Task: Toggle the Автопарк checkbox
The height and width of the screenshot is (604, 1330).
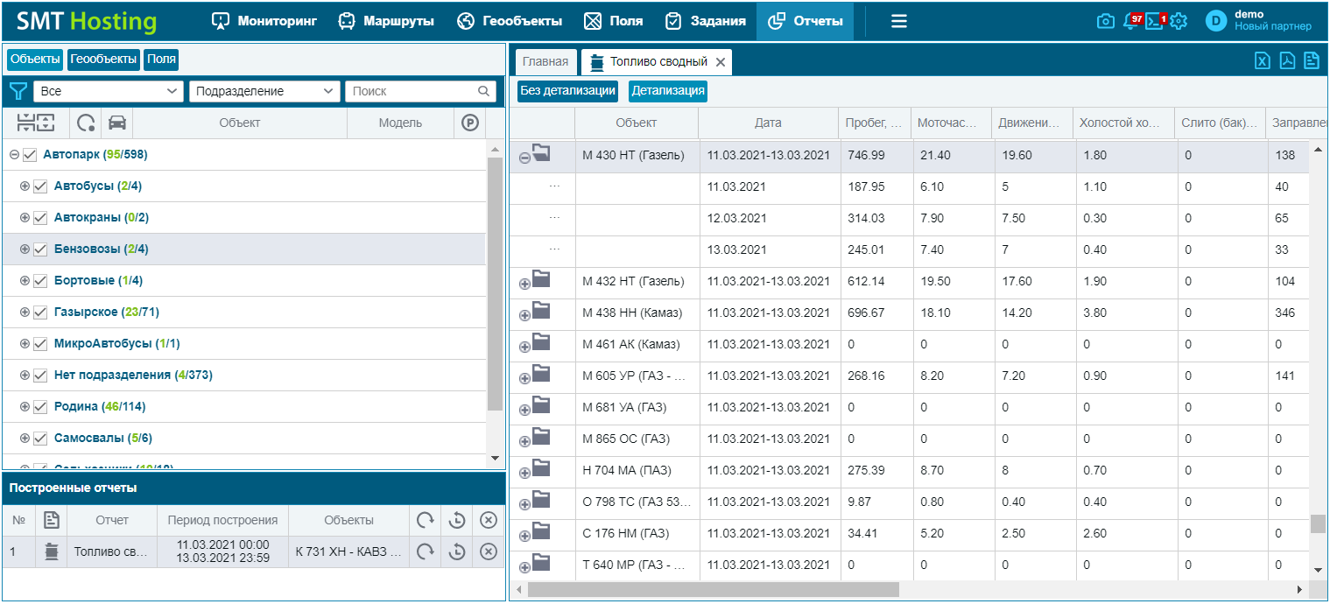Action: [30, 155]
